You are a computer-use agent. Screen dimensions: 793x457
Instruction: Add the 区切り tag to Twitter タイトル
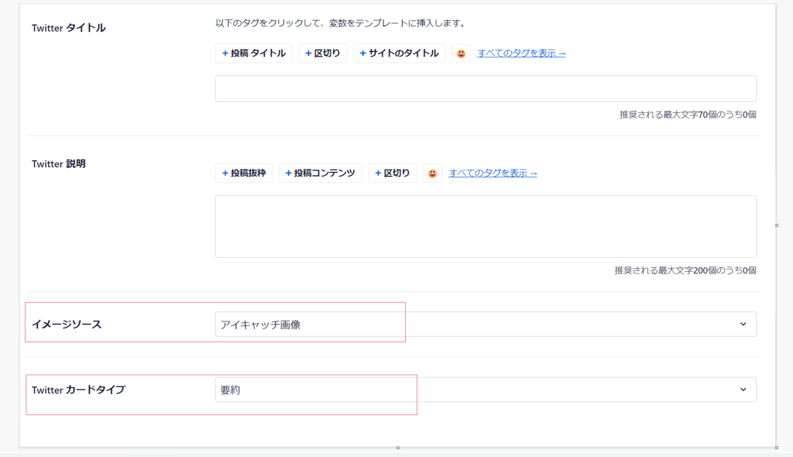pos(323,53)
